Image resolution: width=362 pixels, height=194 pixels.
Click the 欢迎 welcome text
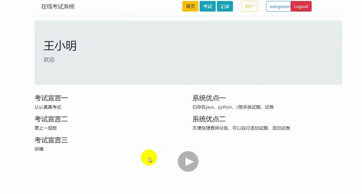click(49, 60)
